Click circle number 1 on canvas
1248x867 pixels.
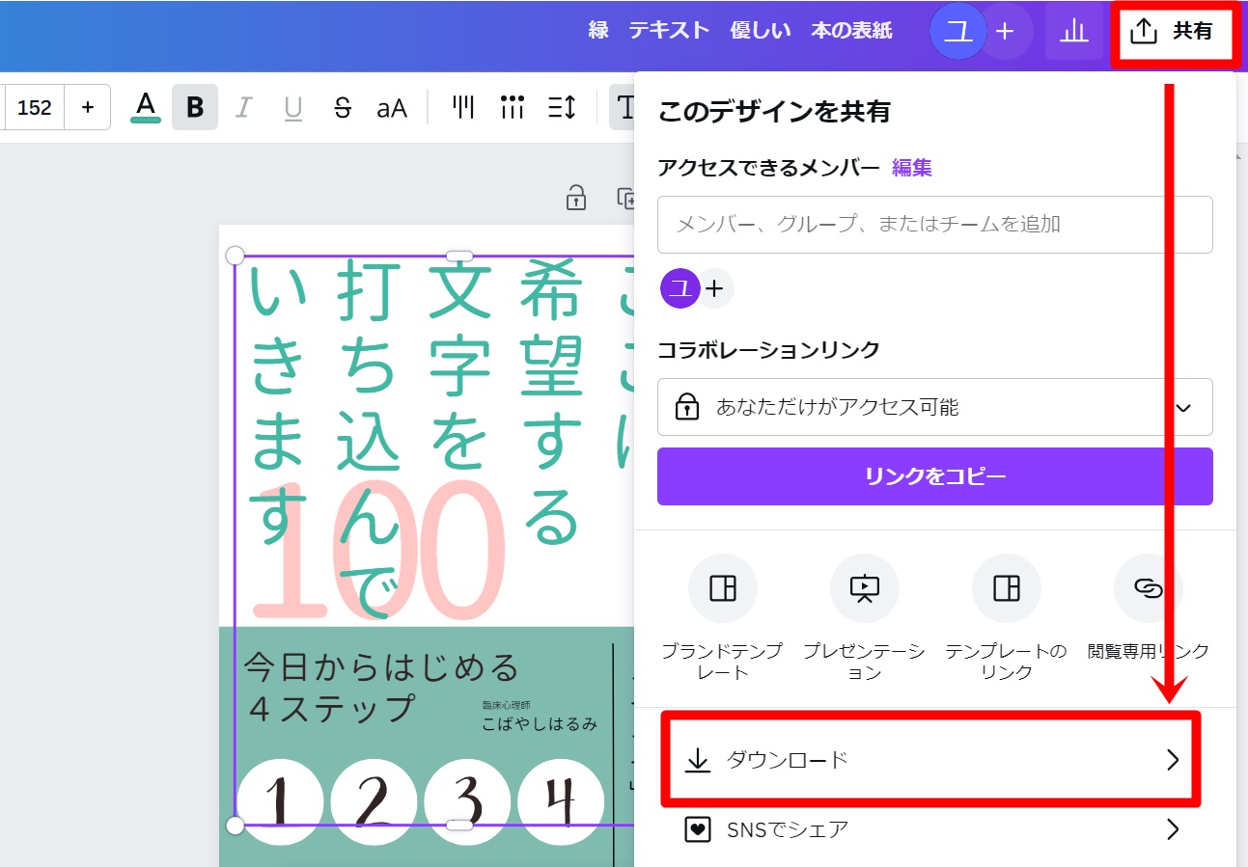pos(280,802)
